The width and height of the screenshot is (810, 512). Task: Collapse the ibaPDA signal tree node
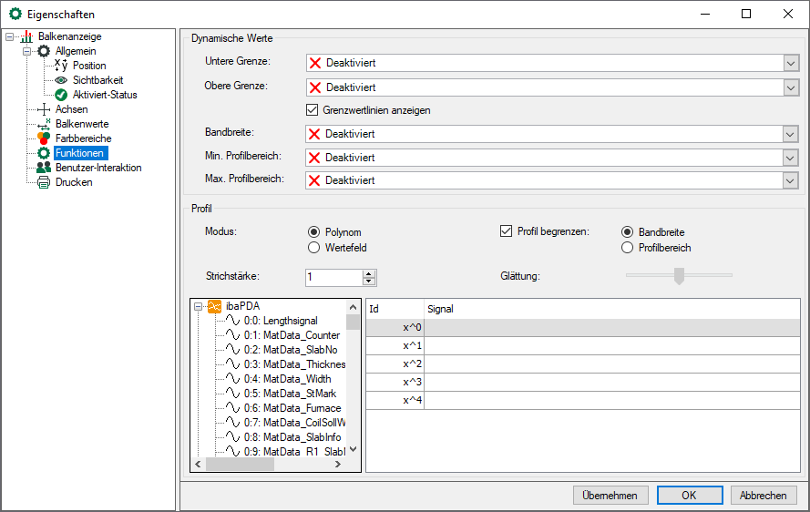point(199,306)
